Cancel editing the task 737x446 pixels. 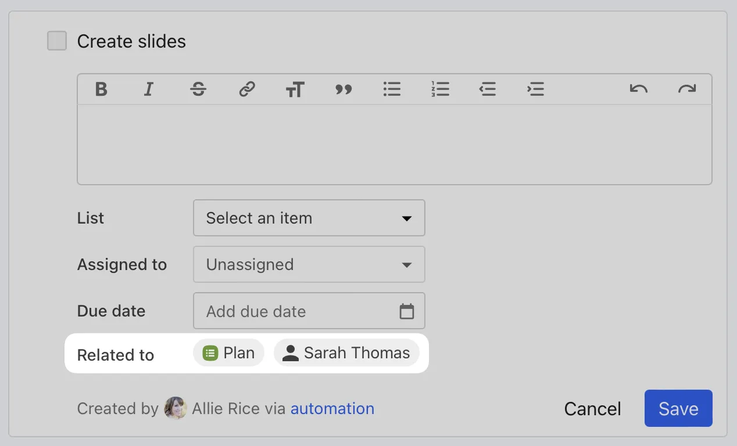click(592, 408)
